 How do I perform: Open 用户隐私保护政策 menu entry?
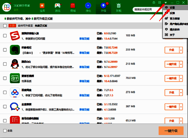175,24
